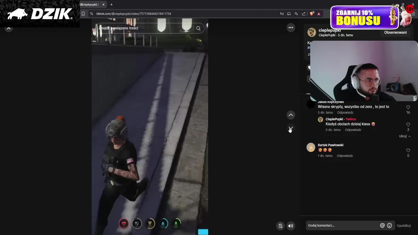Click the Obserwowani following button
418x235 pixels.
(x=395, y=32)
